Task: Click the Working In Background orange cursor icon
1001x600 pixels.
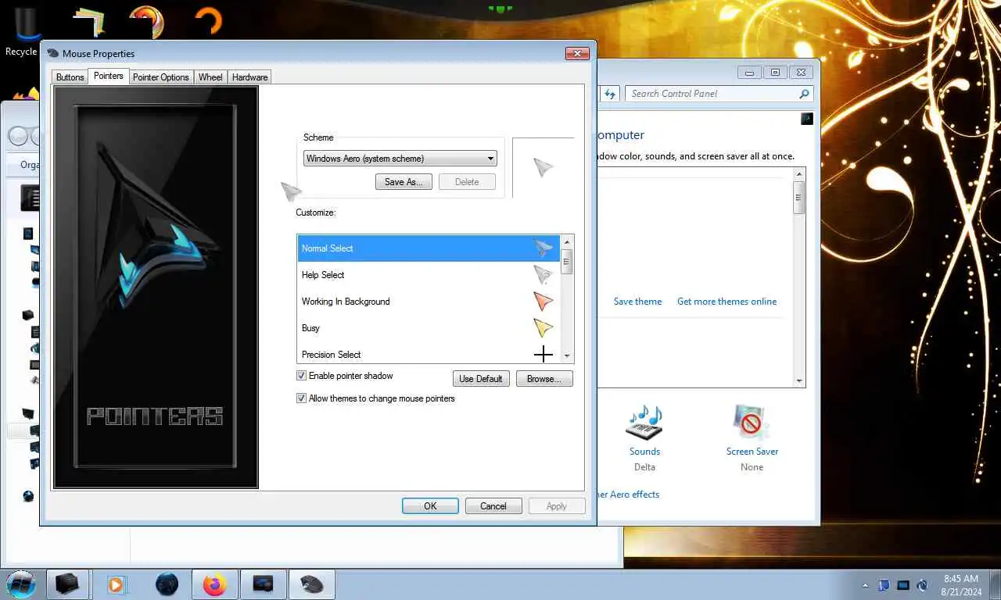Action: pyautogui.click(x=544, y=301)
